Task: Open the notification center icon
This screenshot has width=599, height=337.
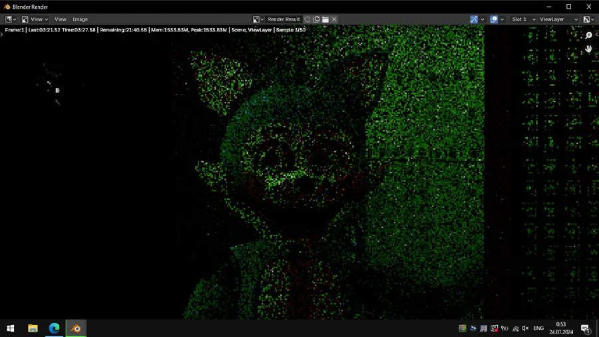Action: tap(585, 328)
